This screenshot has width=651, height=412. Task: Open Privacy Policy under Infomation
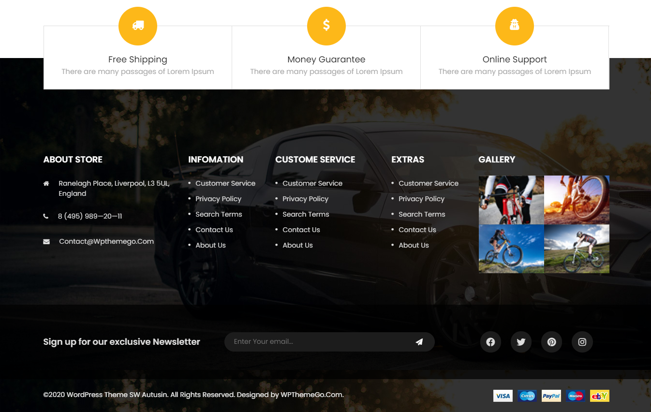click(218, 199)
